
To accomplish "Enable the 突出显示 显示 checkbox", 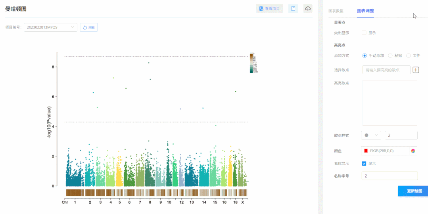I will [x=364, y=33].
